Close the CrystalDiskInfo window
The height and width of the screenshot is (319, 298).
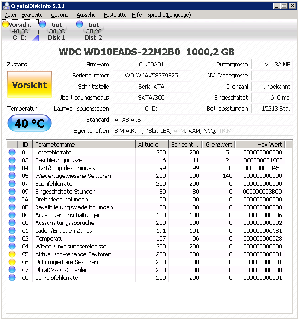pyautogui.click(x=292, y=6)
